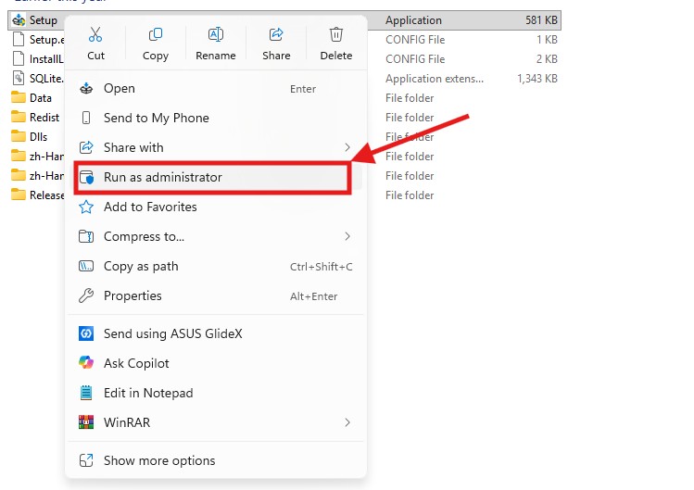Choose Open from the context menu
This screenshot has height=490, width=694.
point(216,89)
